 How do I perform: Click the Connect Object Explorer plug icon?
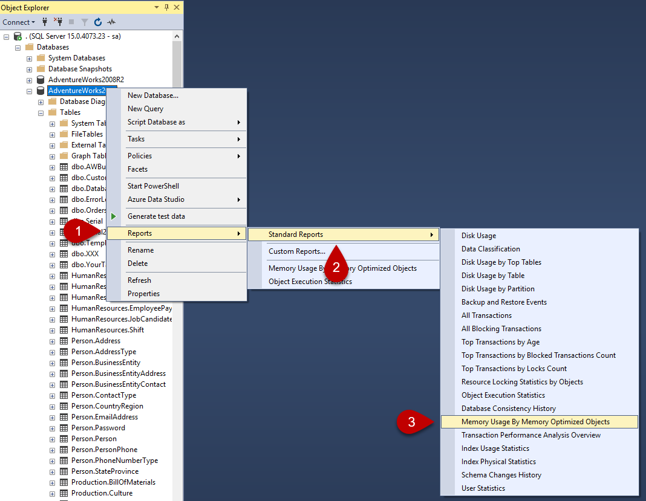click(x=45, y=22)
